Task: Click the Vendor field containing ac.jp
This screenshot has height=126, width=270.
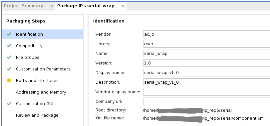Action: pyautogui.click(x=206, y=34)
